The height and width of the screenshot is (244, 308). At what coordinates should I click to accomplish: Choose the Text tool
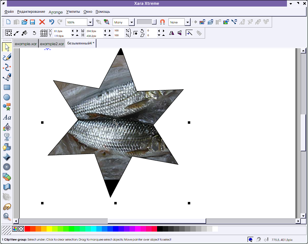click(7, 118)
